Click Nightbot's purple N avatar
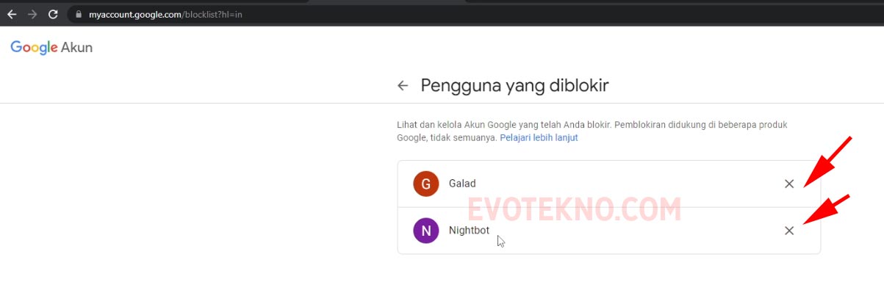The image size is (884, 307). 426,231
